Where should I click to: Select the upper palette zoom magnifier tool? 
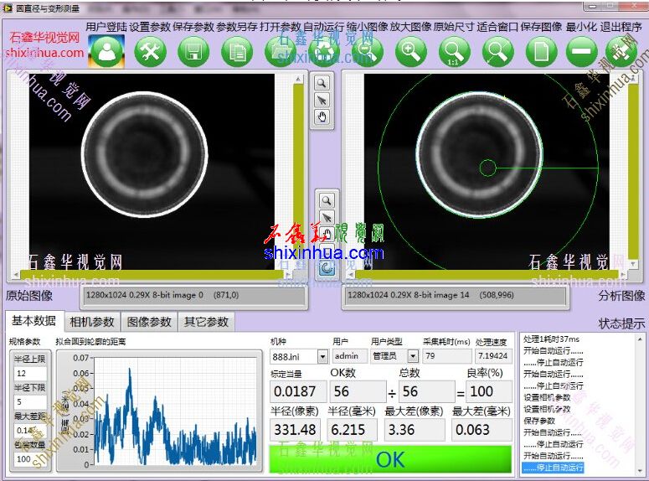point(322,83)
